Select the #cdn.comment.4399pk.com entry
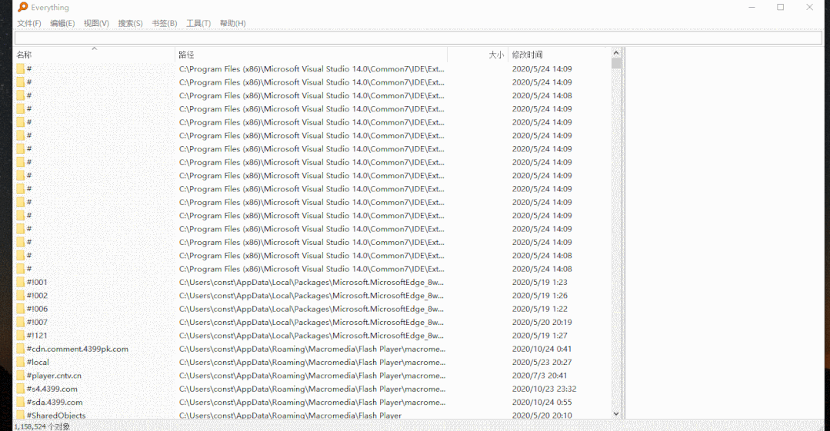The width and height of the screenshot is (830, 431). (77, 349)
